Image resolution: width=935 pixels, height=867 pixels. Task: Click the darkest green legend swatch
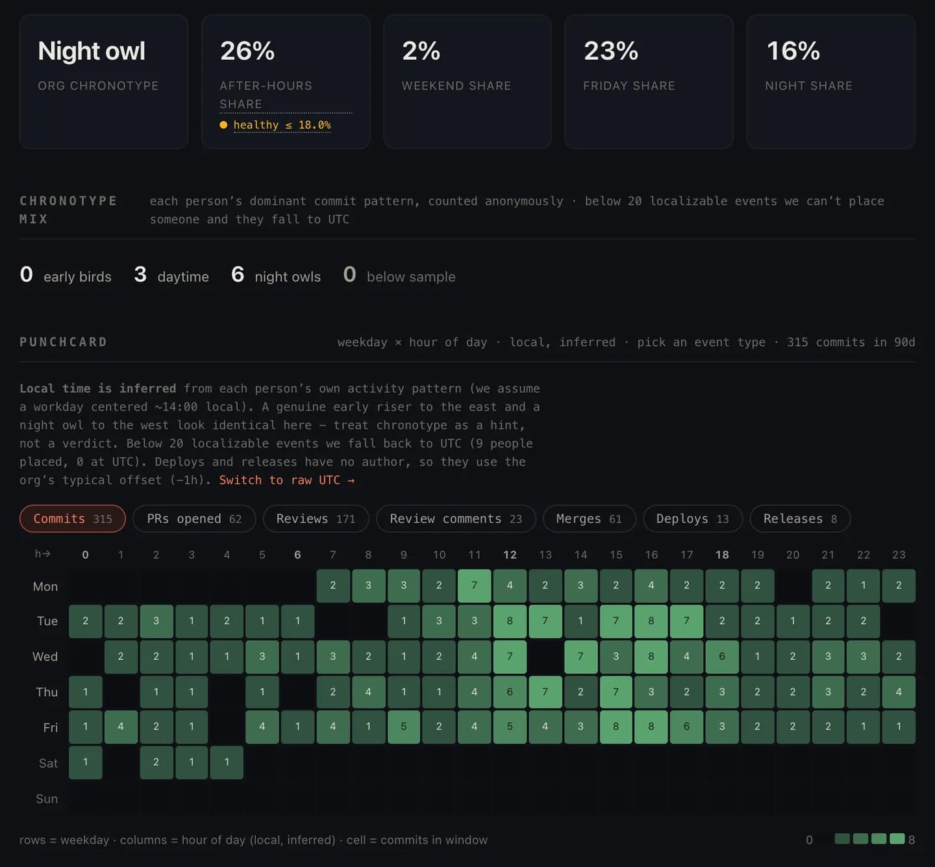click(x=842, y=838)
